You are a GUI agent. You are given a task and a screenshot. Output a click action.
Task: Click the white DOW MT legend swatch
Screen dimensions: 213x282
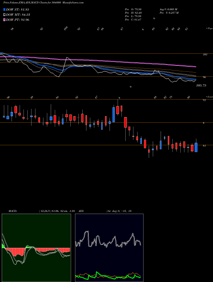pyautogui.click(x=4, y=15)
